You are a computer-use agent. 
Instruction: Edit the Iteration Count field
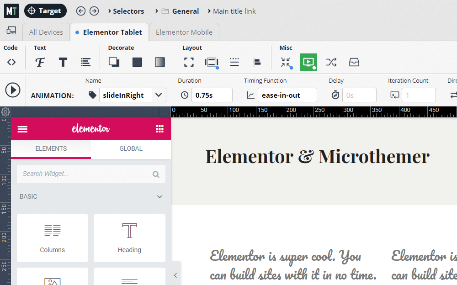tap(419, 95)
